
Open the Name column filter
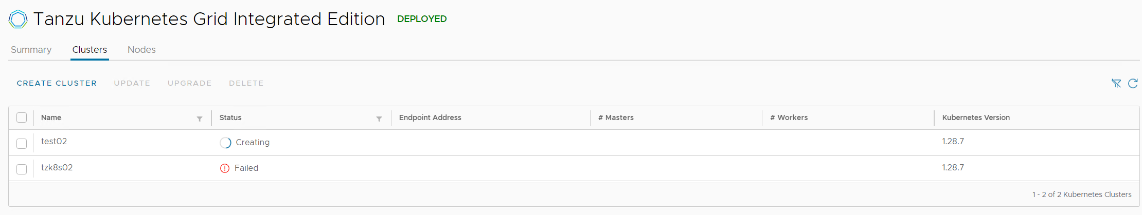[200, 119]
